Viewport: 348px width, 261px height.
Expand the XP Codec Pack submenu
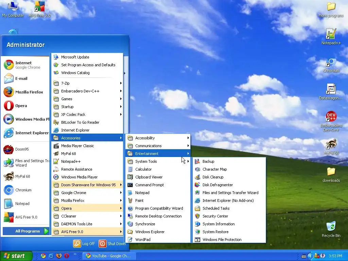click(87, 115)
